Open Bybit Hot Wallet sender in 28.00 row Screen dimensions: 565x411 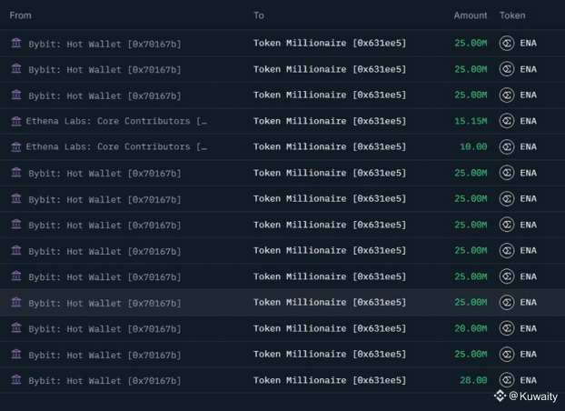point(104,380)
